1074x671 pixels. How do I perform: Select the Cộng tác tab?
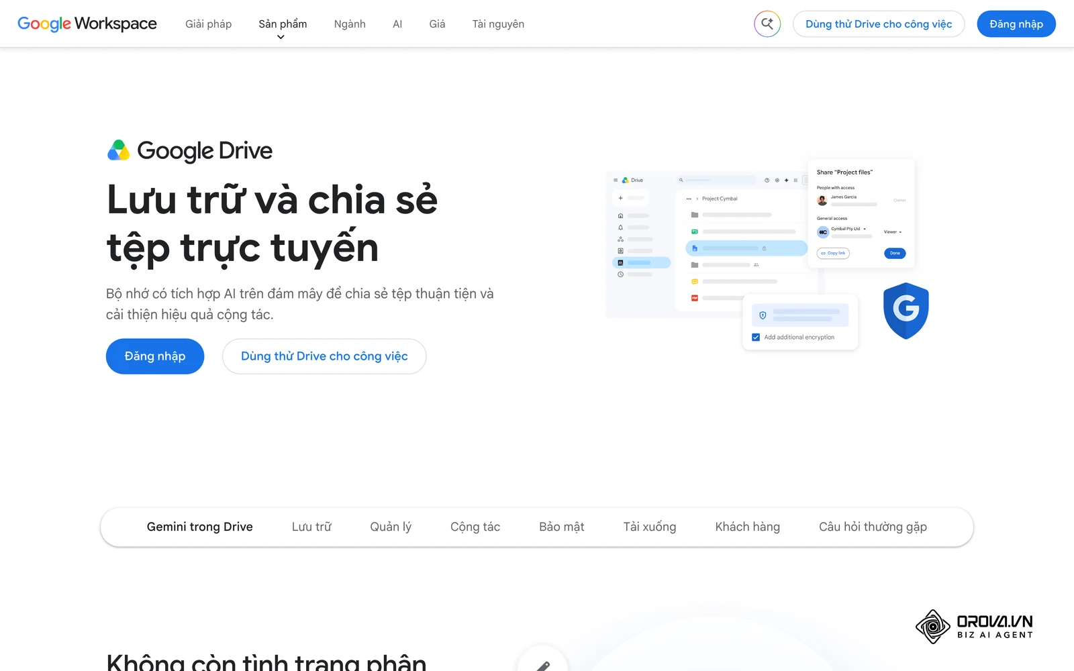coord(475,527)
